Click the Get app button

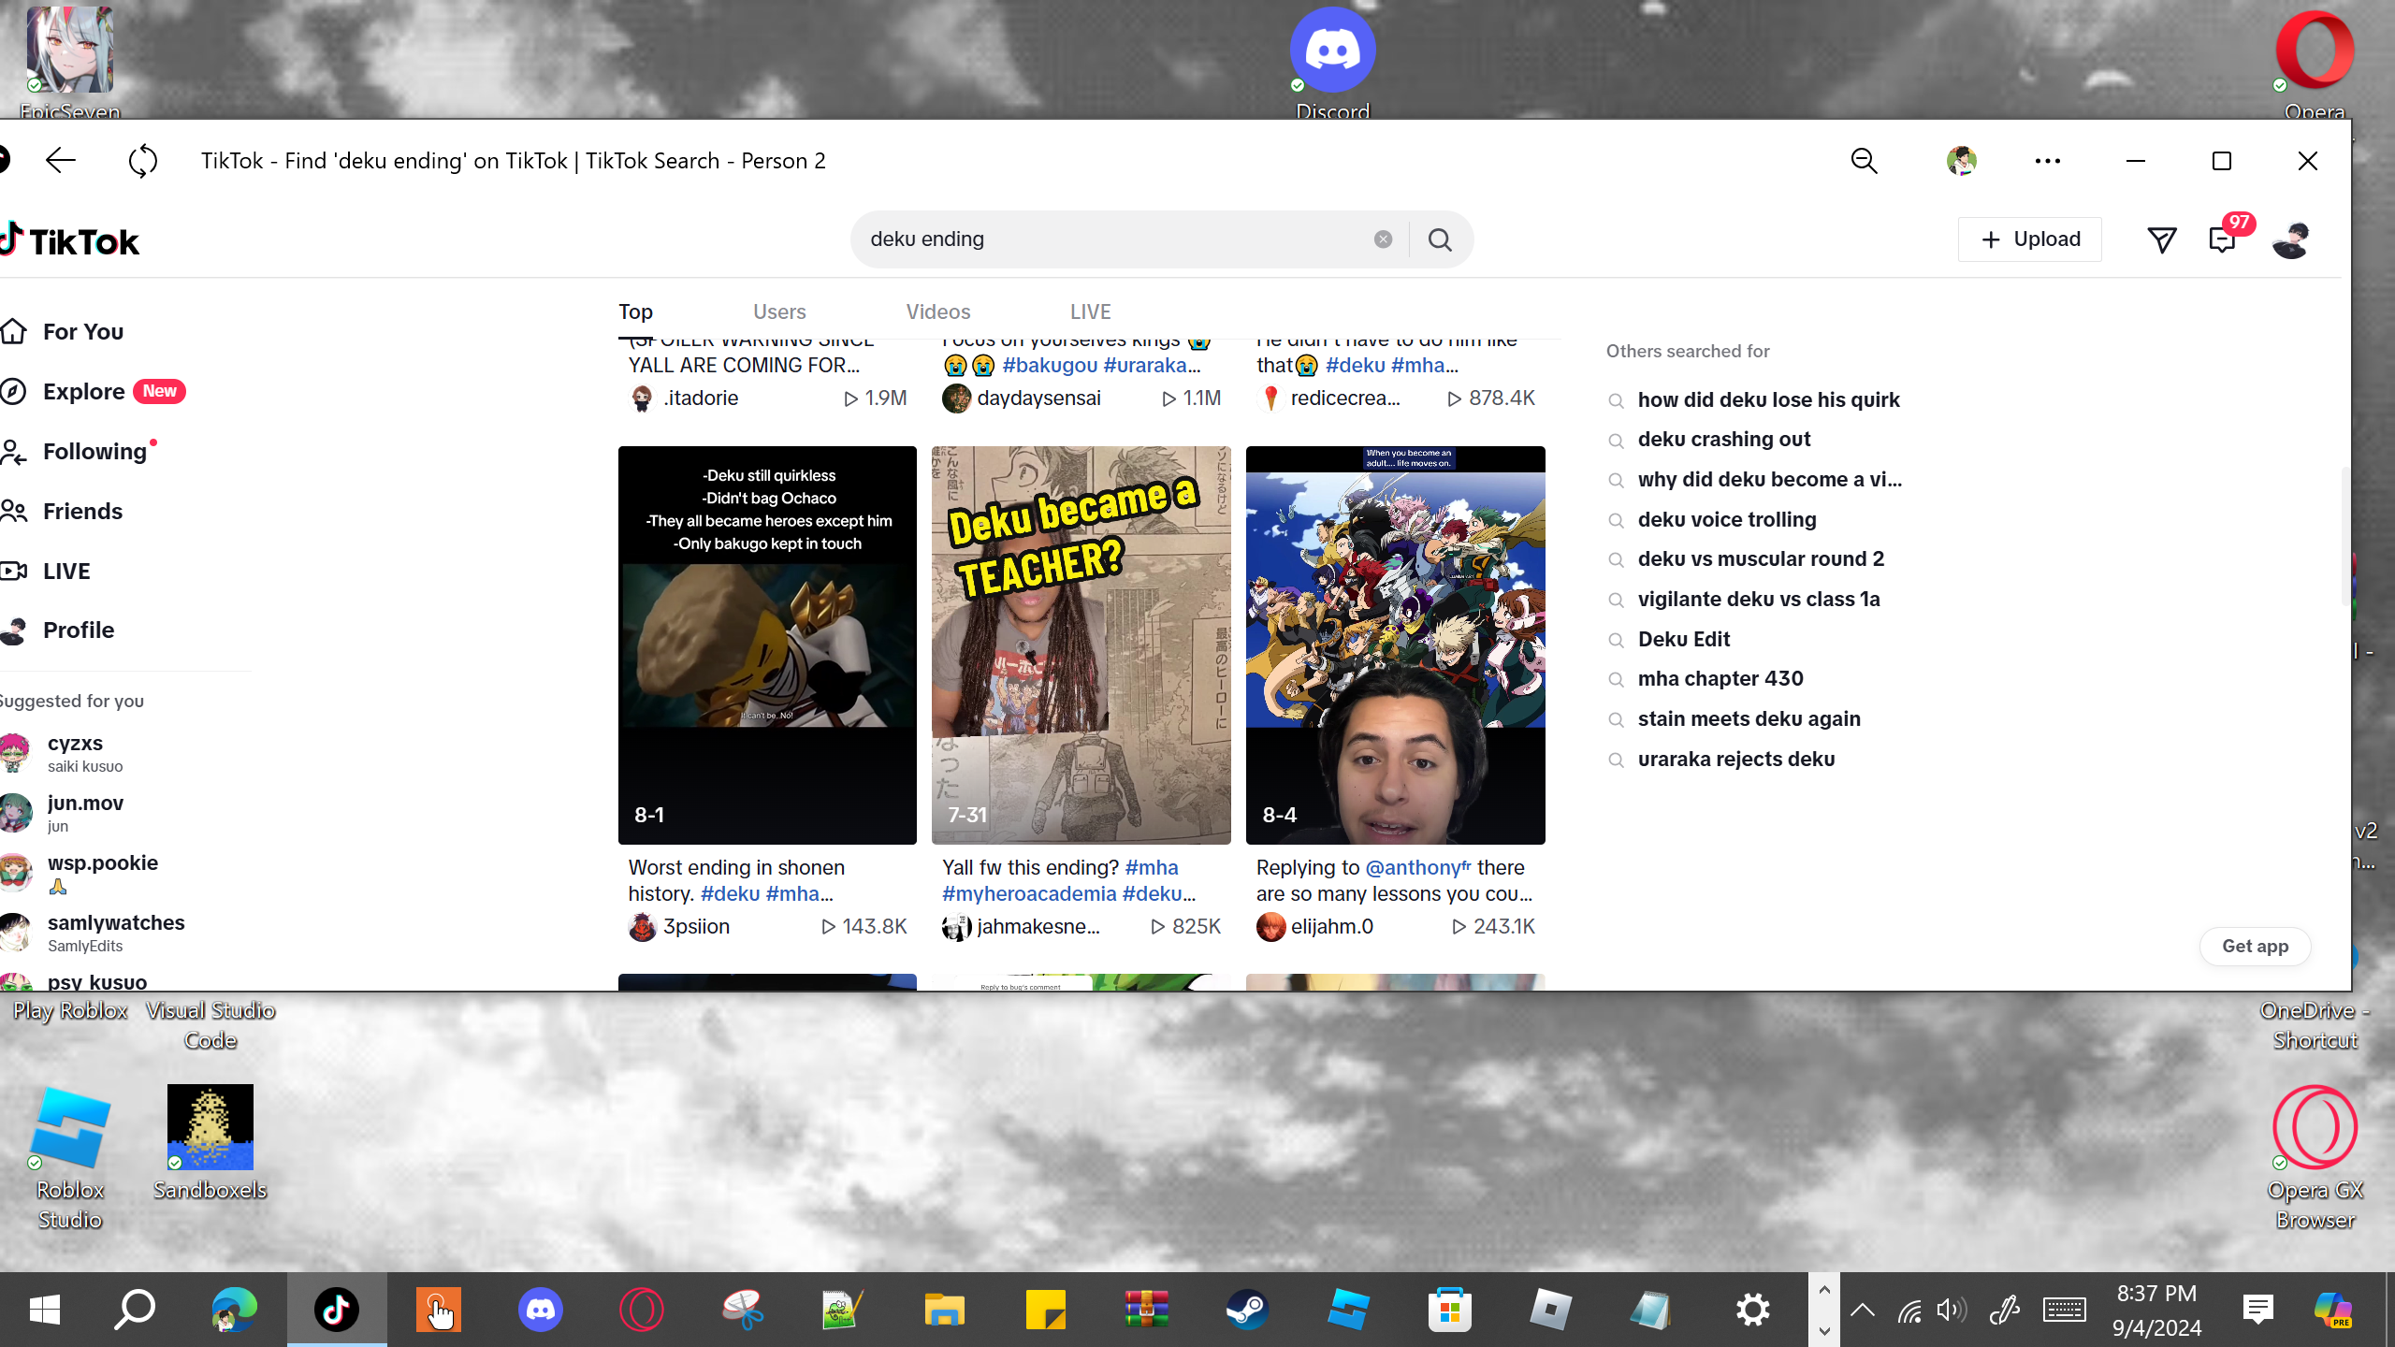pos(2254,946)
